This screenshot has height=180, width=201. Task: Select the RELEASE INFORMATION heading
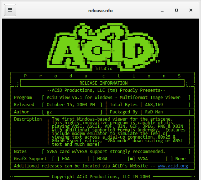104,83
